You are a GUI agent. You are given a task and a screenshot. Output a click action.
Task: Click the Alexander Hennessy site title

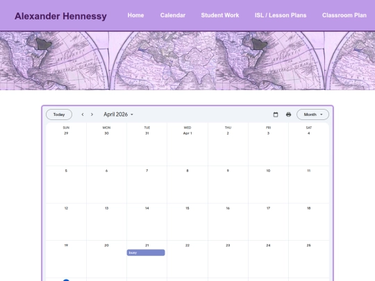[x=60, y=16]
